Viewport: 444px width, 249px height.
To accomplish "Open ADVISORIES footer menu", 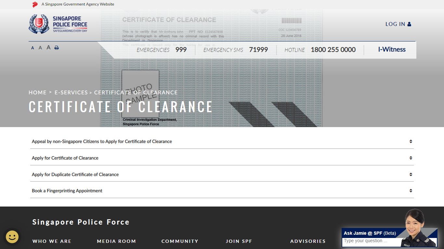I will point(308,241).
